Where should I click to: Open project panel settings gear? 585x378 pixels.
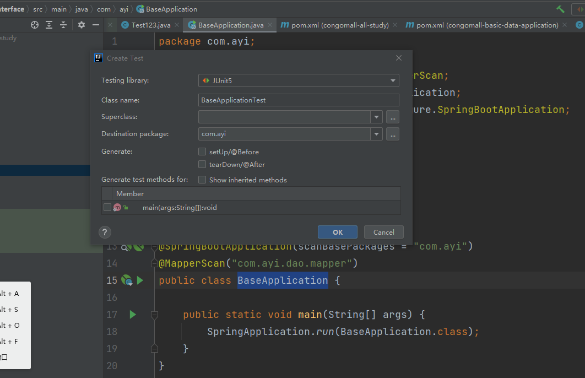point(82,25)
